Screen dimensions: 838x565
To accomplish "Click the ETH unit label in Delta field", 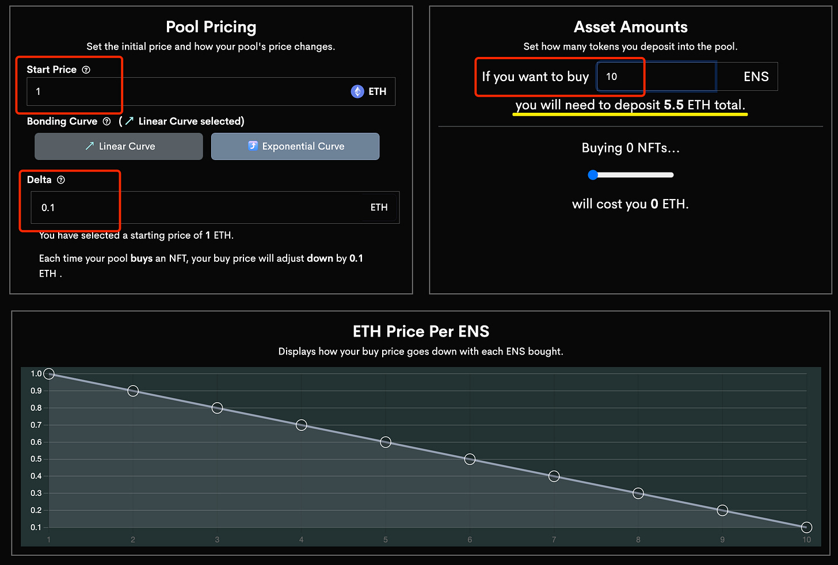I will (379, 207).
